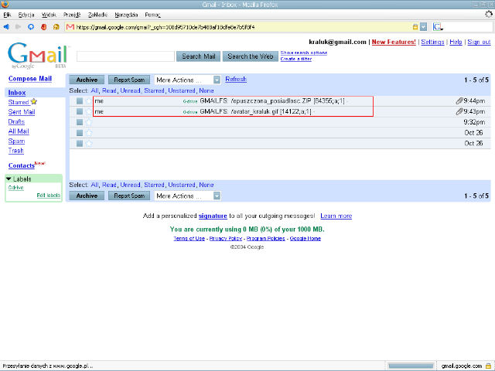Open the Gdrive label
This screenshot has height=371, width=495.
click(15, 188)
